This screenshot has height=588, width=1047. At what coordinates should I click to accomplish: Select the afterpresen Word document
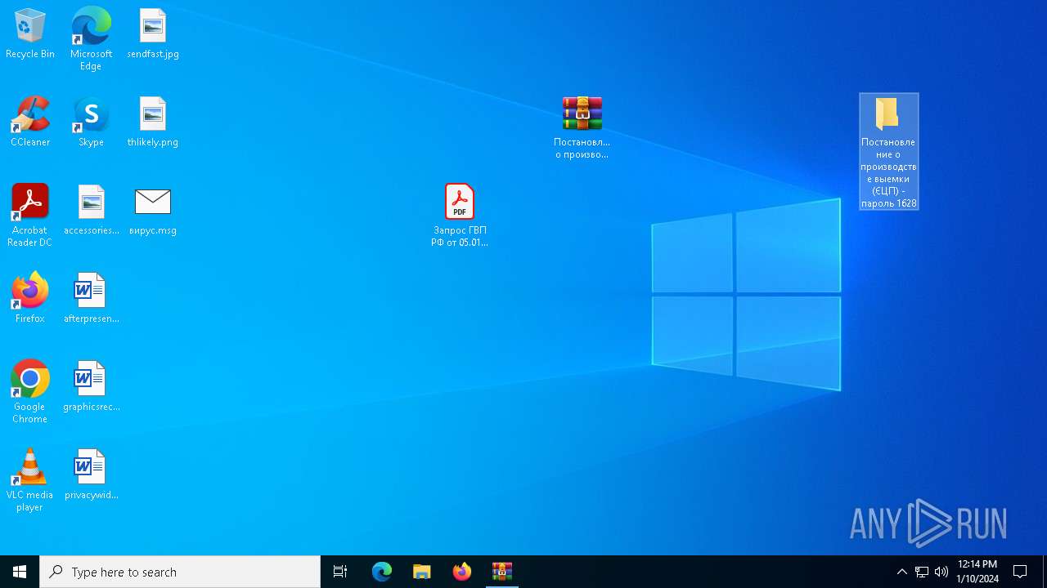pos(91,299)
